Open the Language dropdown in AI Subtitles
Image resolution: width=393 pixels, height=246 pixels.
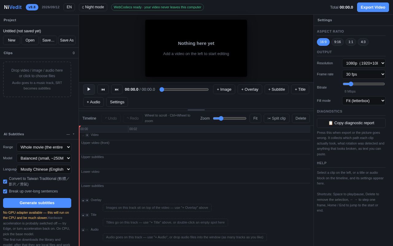[44, 169]
